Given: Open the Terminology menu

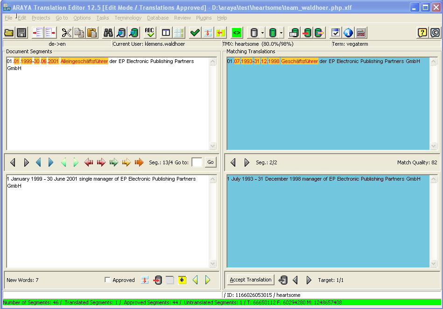Looking at the screenshot, I should pos(128,18).
